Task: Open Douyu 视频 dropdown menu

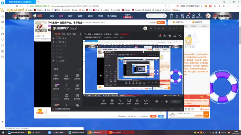Action: pyautogui.click(x=80, y=16)
